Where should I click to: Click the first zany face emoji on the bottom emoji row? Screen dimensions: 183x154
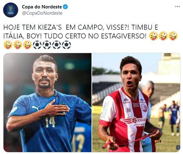(x=8, y=45)
